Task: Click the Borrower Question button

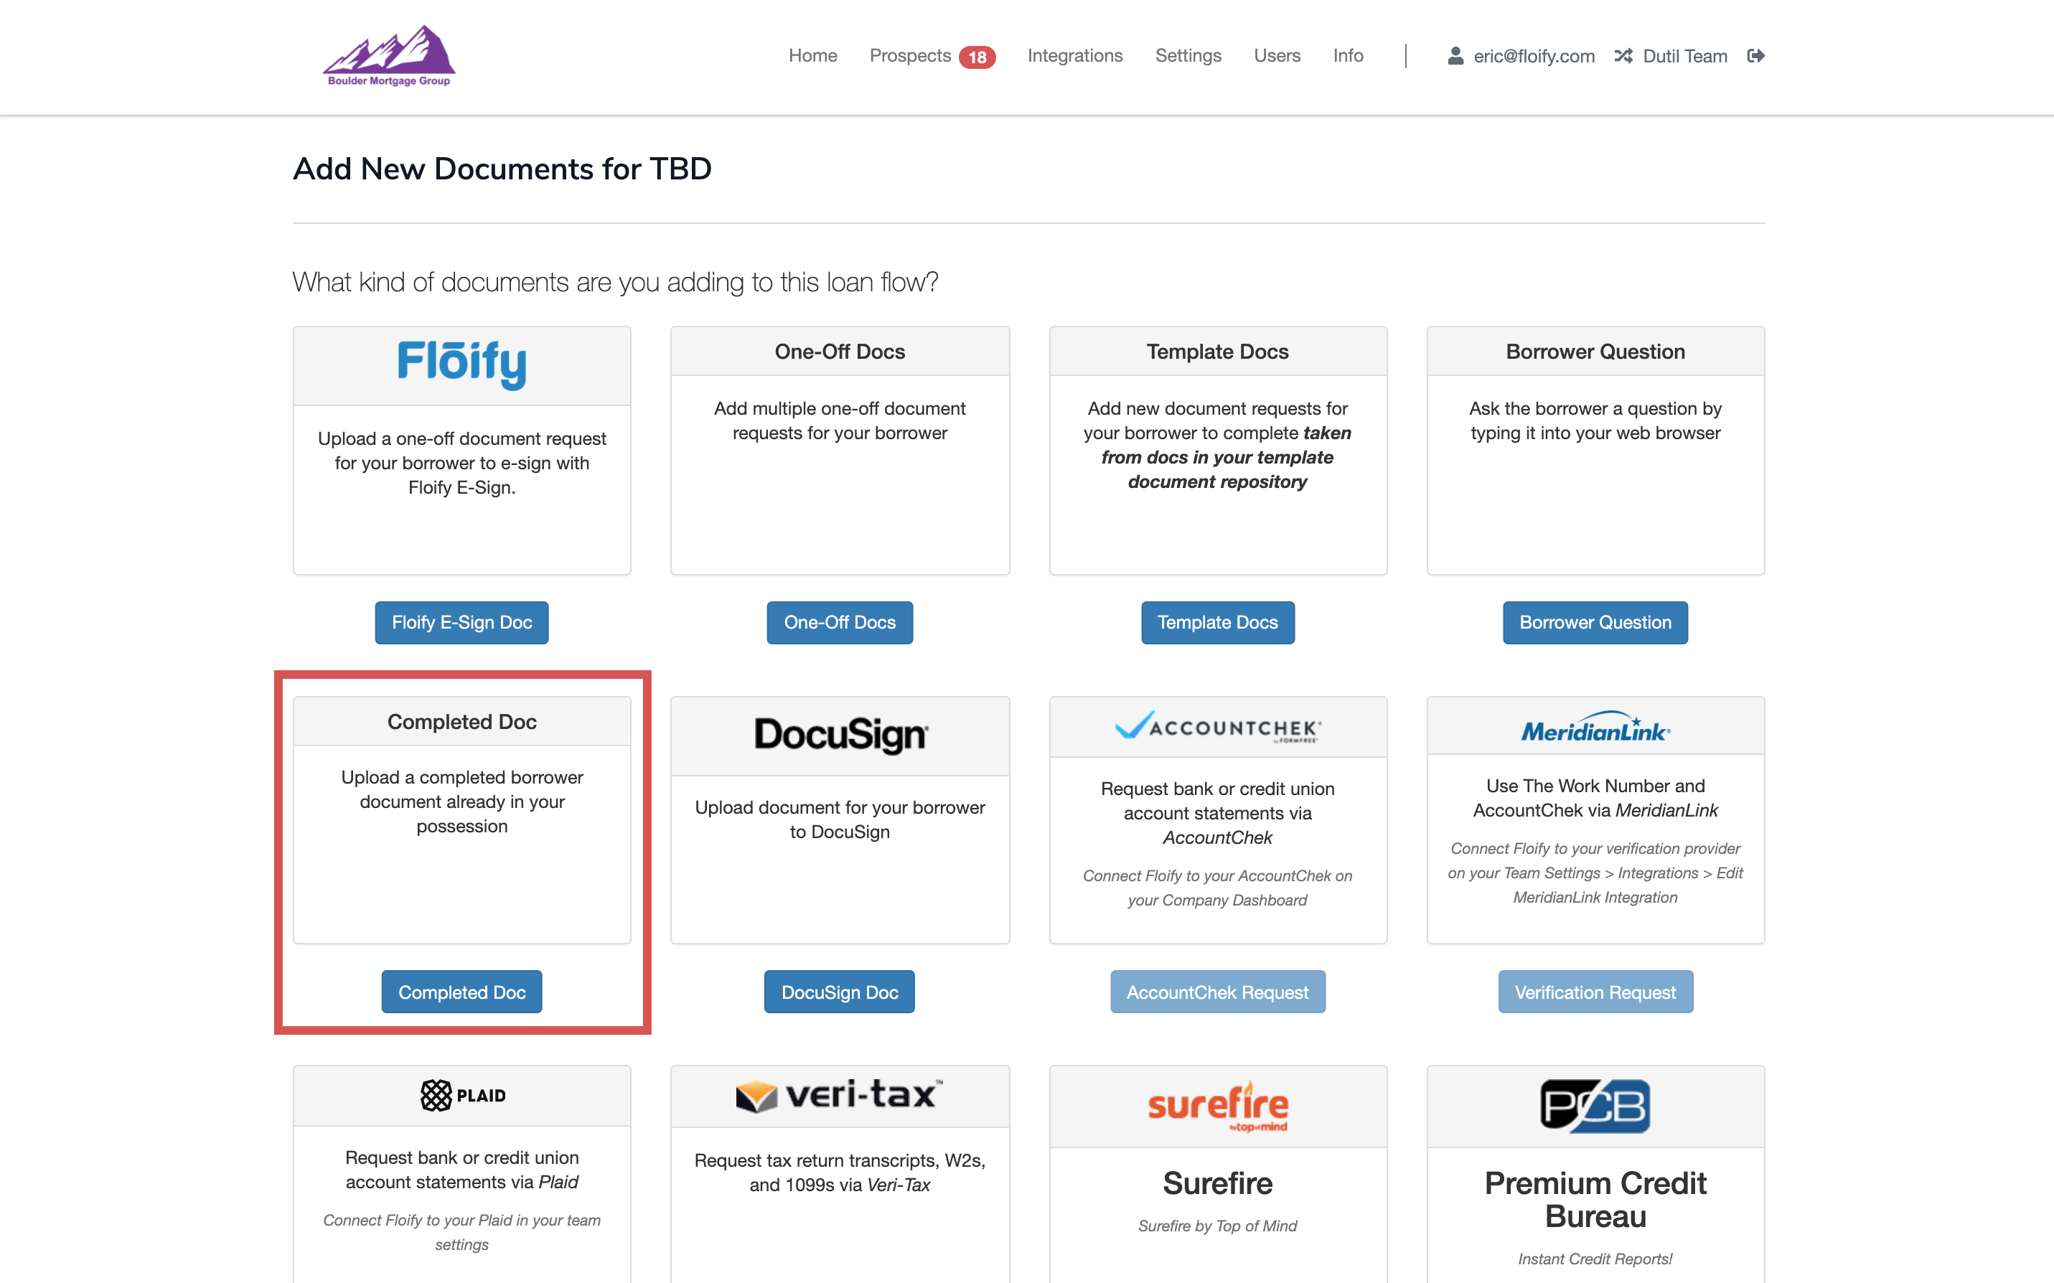Action: (1595, 622)
